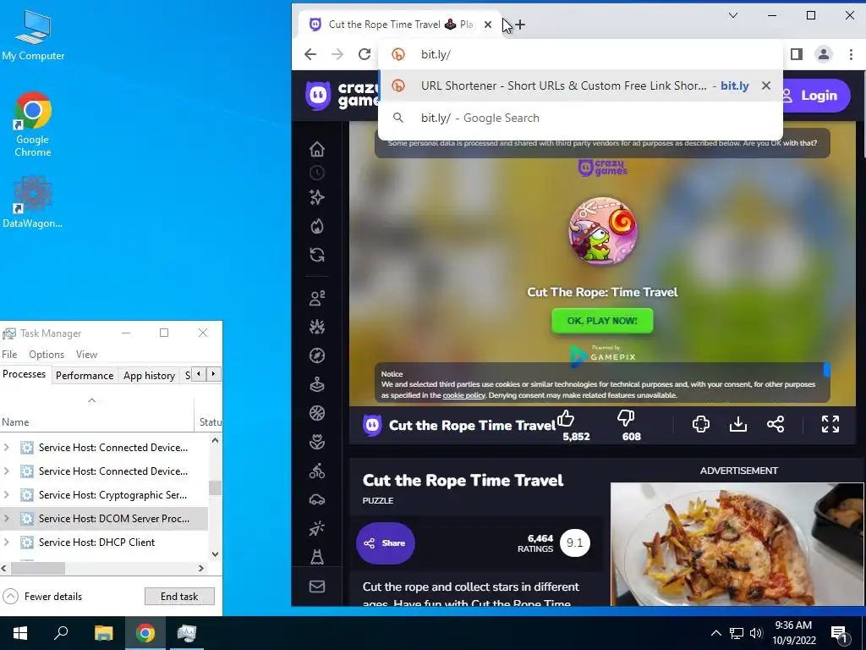Open Trending flame icon in sidebar
The width and height of the screenshot is (866, 650).
pyautogui.click(x=317, y=226)
